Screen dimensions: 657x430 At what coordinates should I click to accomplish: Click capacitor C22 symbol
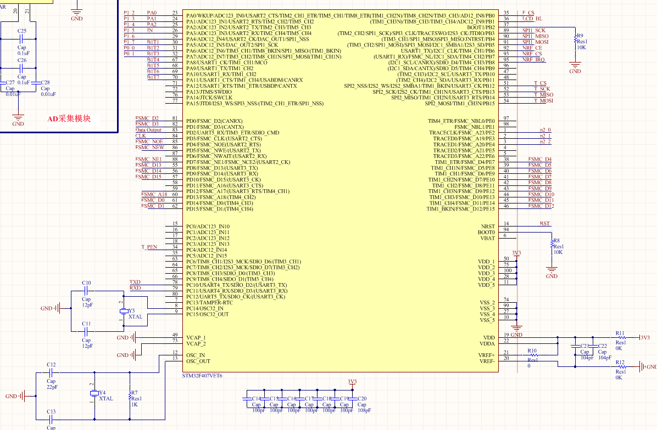click(x=593, y=346)
